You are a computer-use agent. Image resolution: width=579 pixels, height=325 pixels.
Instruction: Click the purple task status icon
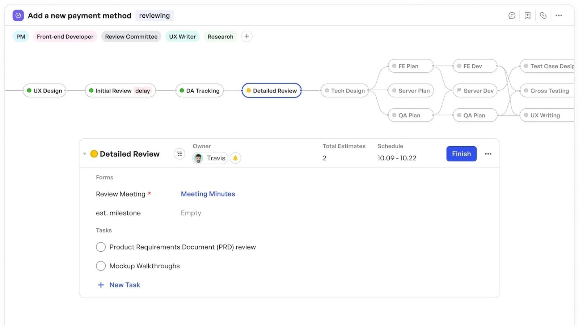pos(18,16)
